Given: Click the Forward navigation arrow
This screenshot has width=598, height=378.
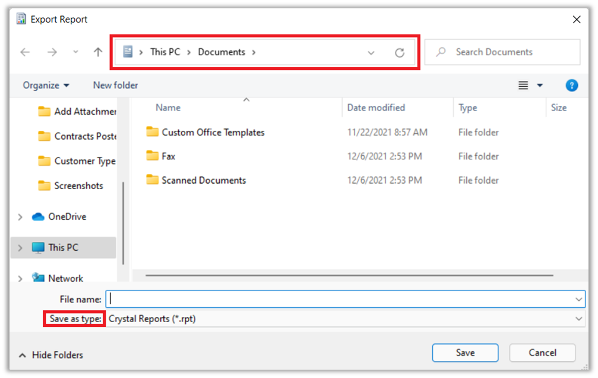Looking at the screenshot, I should click(52, 52).
